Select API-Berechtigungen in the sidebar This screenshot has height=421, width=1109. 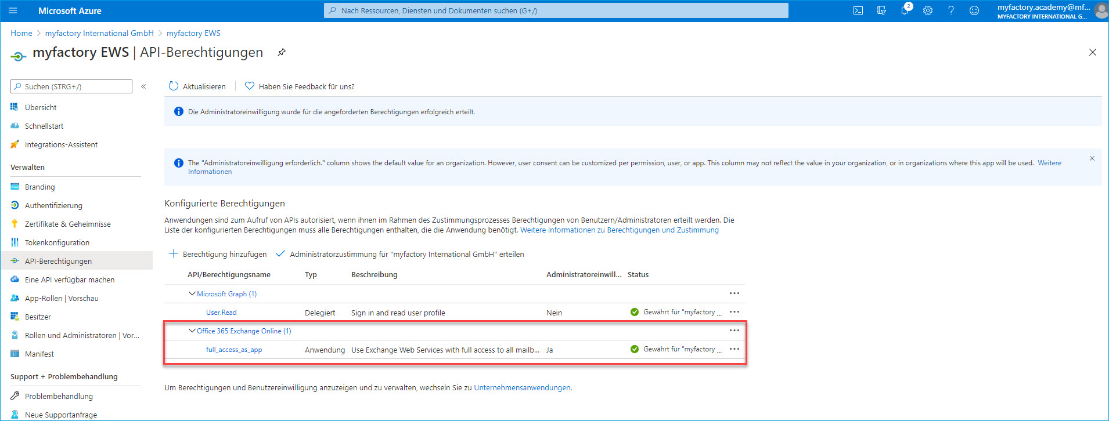pyautogui.click(x=77, y=261)
